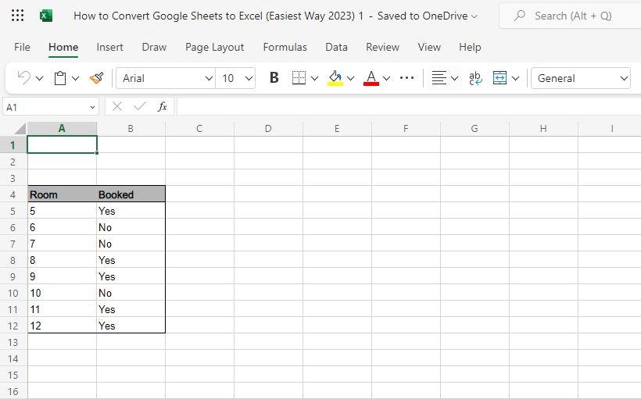Click the Wrap Text icon

click(475, 78)
